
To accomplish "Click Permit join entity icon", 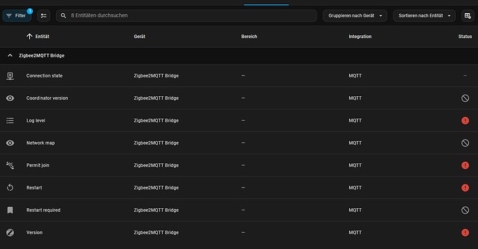I will click(10, 165).
